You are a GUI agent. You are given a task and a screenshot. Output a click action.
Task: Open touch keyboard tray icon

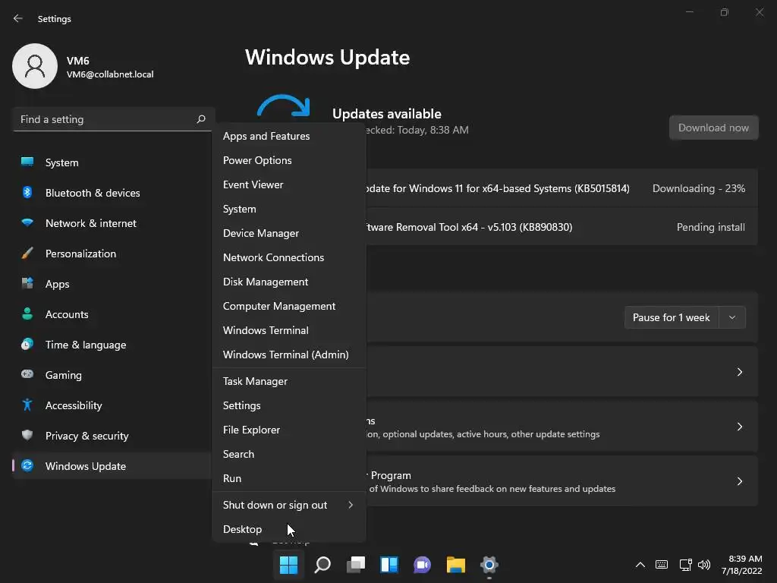(x=662, y=565)
